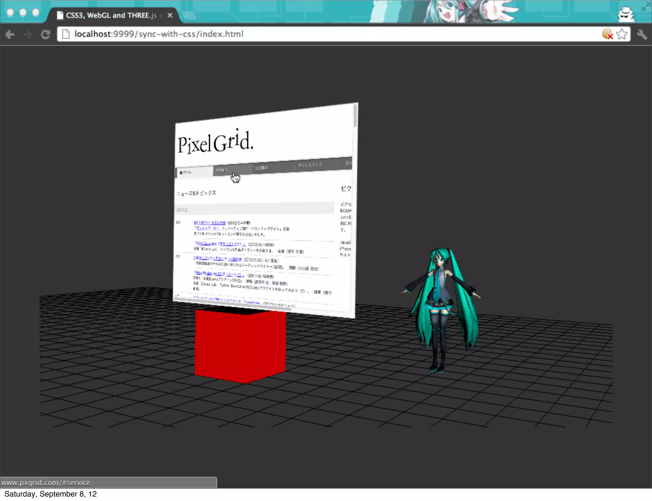Click the browser Forward arrow
The height and width of the screenshot is (501, 652).
tap(28, 34)
